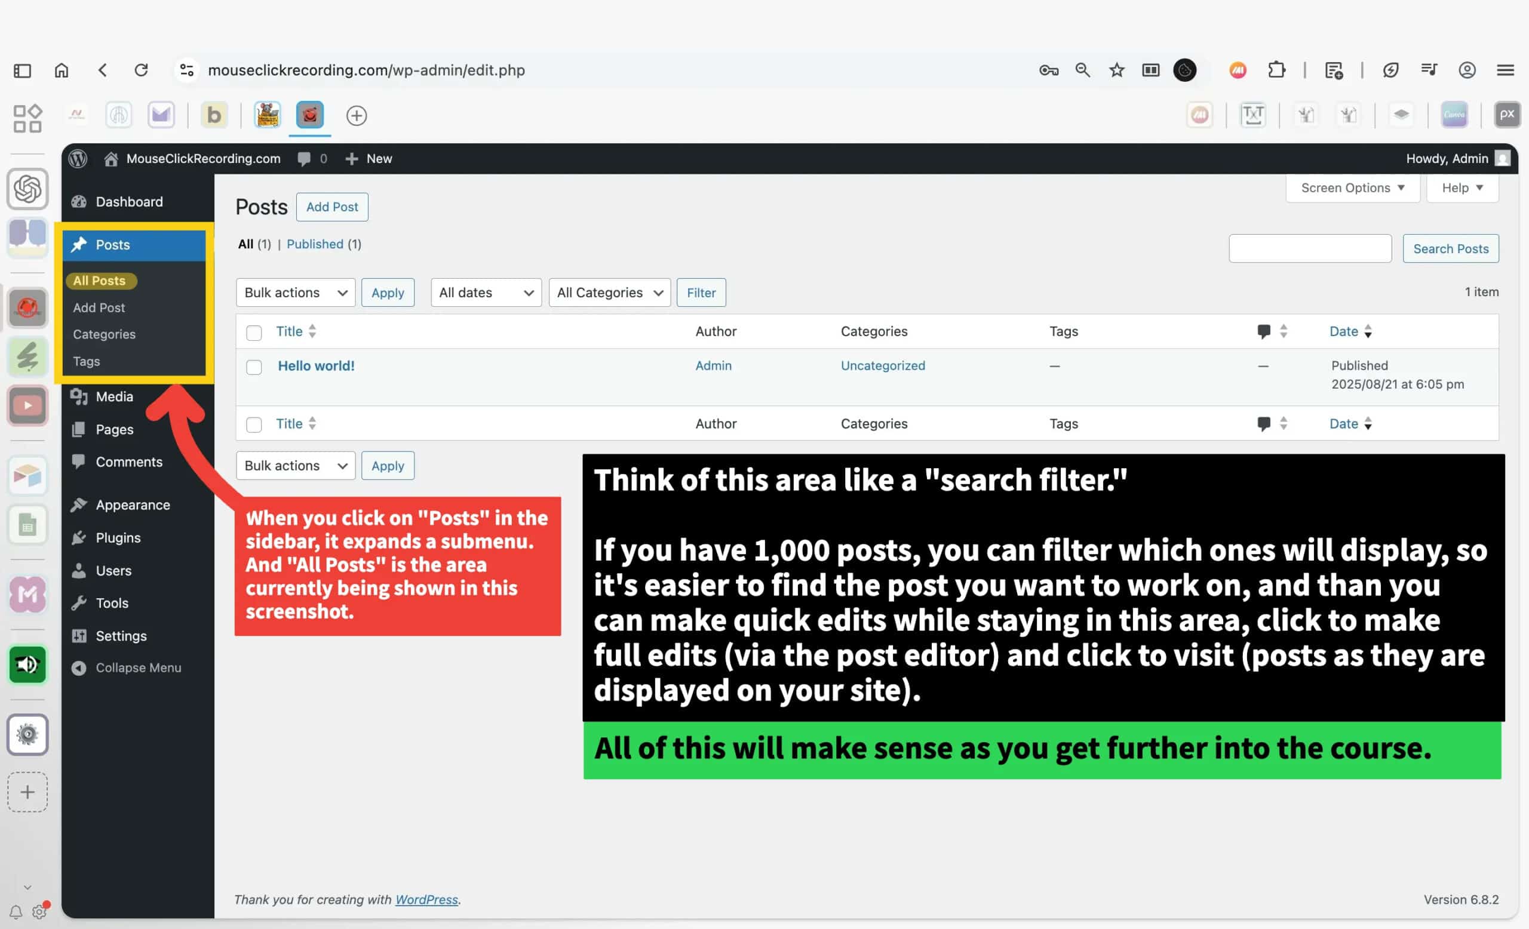Toggle the select-all checkbox in table footer
The height and width of the screenshot is (929, 1529).
click(254, 425)
